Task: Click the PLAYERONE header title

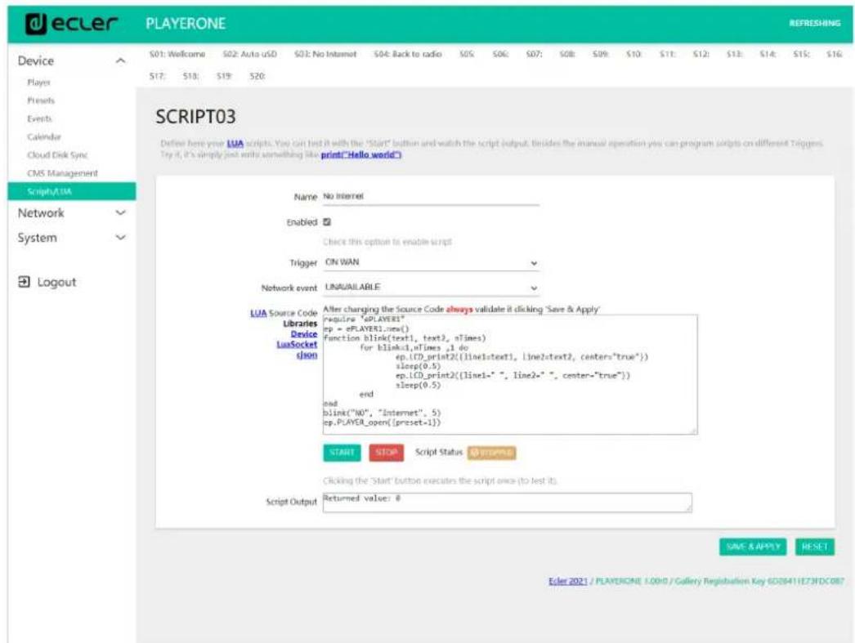Action: [186, 24]
